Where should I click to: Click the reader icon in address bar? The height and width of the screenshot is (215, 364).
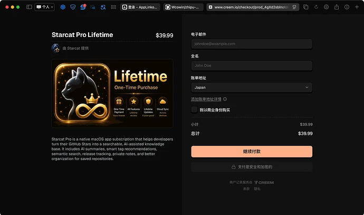(294, 7)
